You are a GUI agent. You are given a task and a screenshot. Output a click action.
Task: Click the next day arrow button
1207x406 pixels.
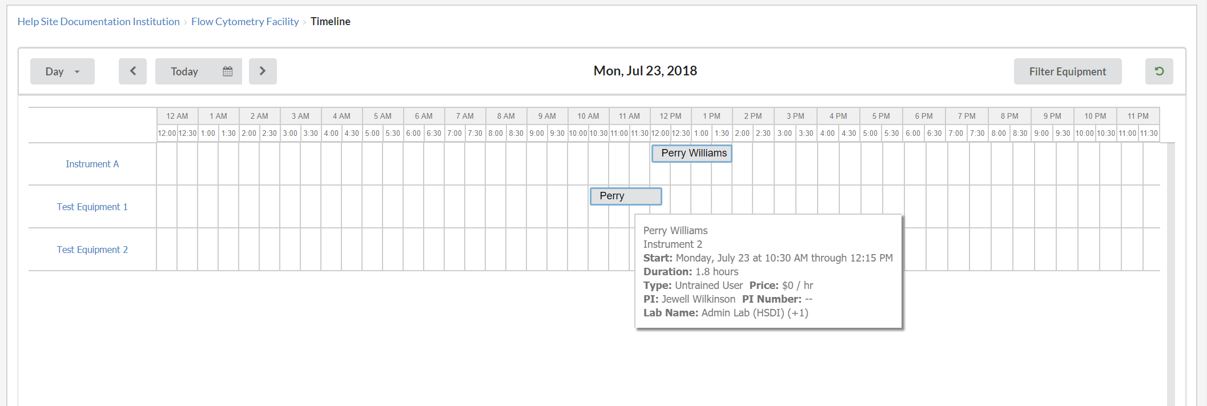[263, 71]
